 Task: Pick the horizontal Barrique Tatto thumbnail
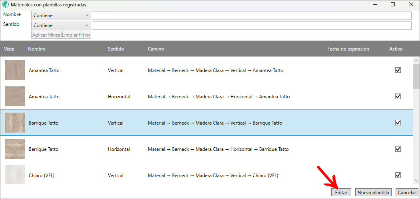point(15,149)
